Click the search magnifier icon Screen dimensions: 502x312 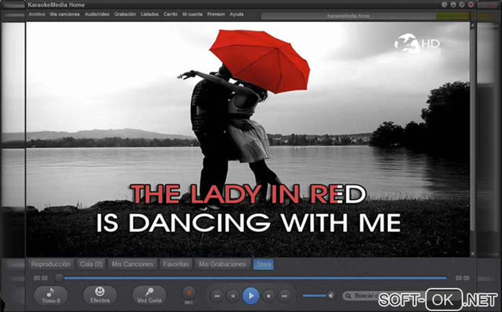[x=348, y=296]
